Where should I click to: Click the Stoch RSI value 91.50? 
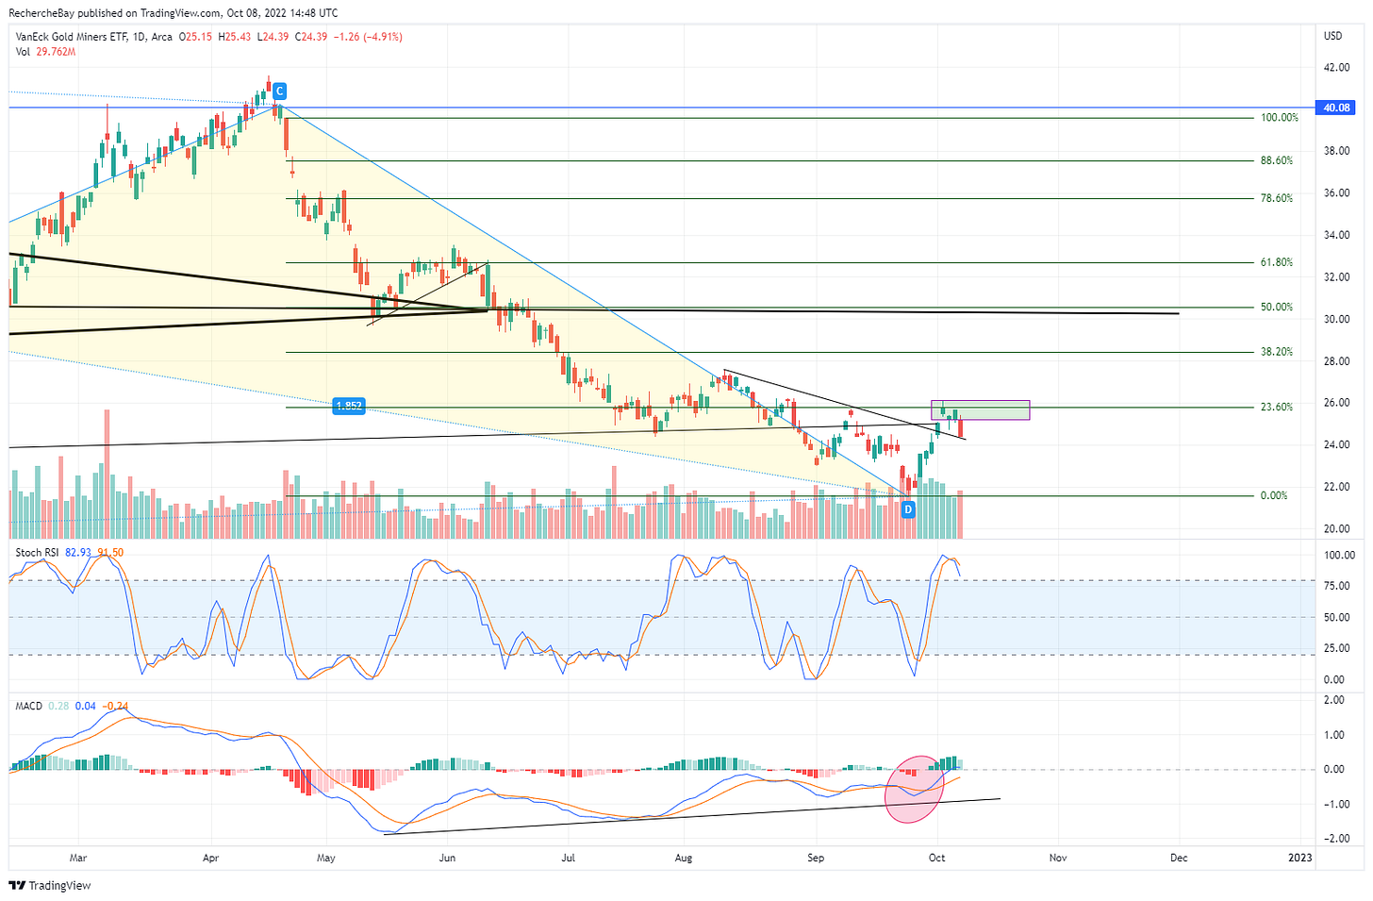[x=110, y=552]
